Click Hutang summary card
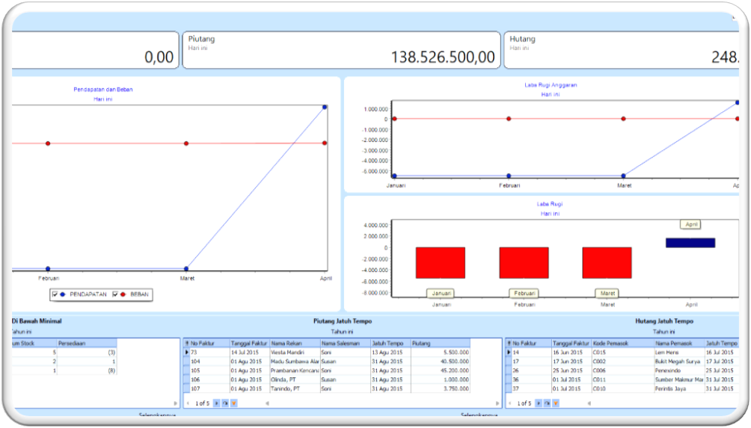The image size is (751, 428). pyautogui.click(x=622, y=50)
